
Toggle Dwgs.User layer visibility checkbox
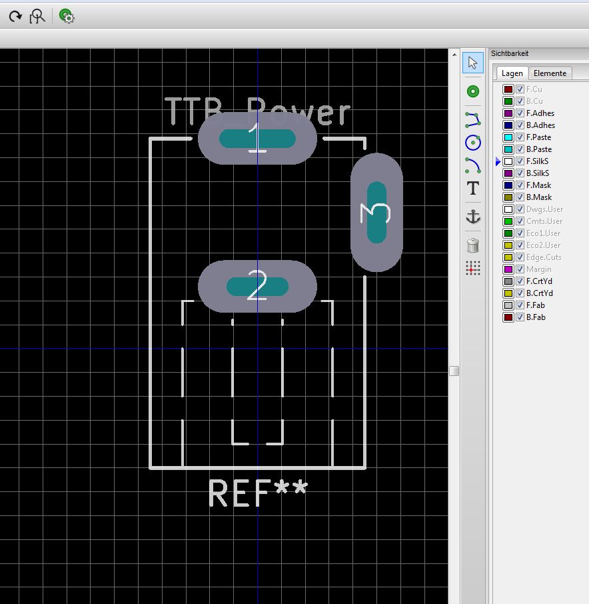click(520, 209)
